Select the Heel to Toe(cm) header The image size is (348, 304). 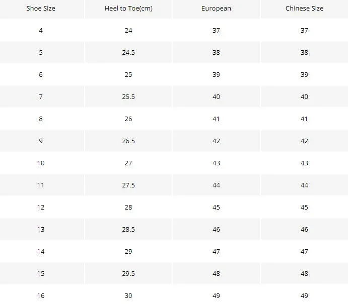pyautogui.click(x=128, y=9)
